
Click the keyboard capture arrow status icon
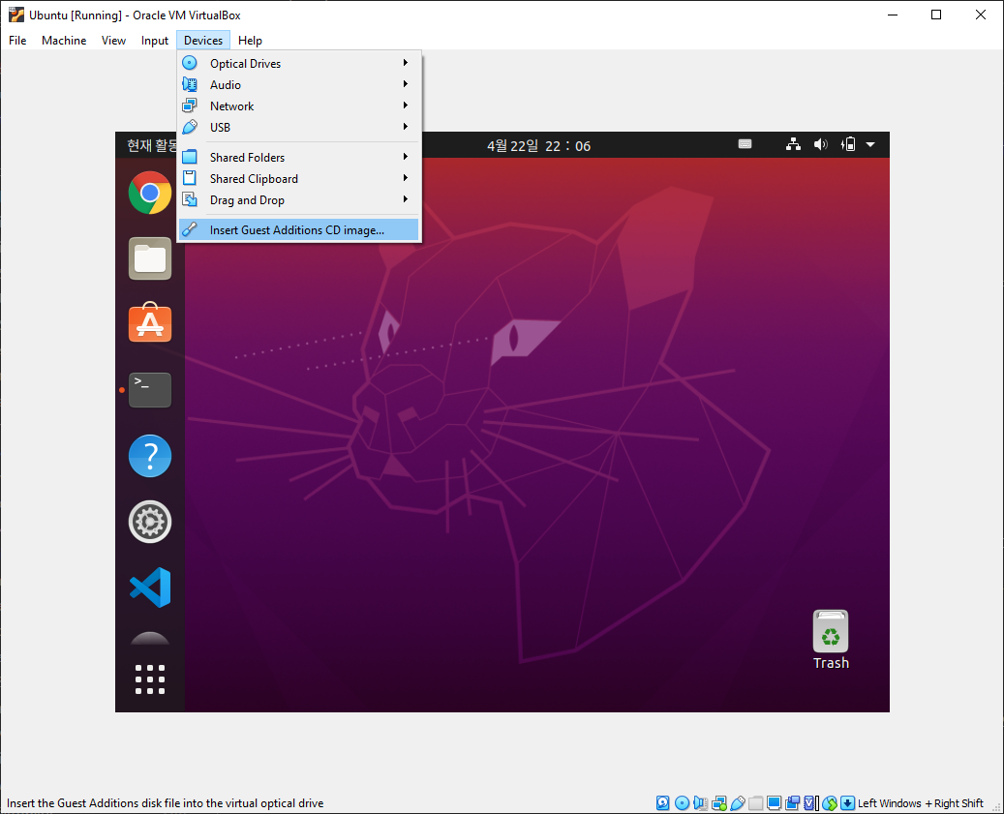(847, 802)
